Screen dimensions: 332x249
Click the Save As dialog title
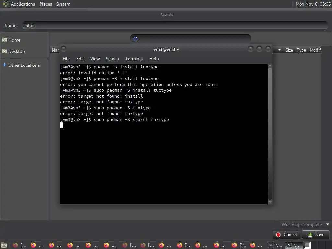167,15
